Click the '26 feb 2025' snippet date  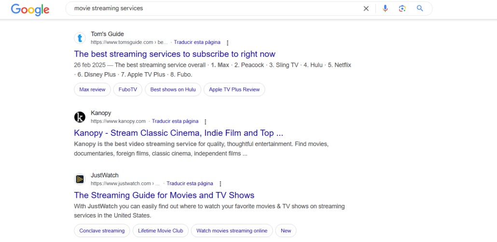click(x=90, y=65)
